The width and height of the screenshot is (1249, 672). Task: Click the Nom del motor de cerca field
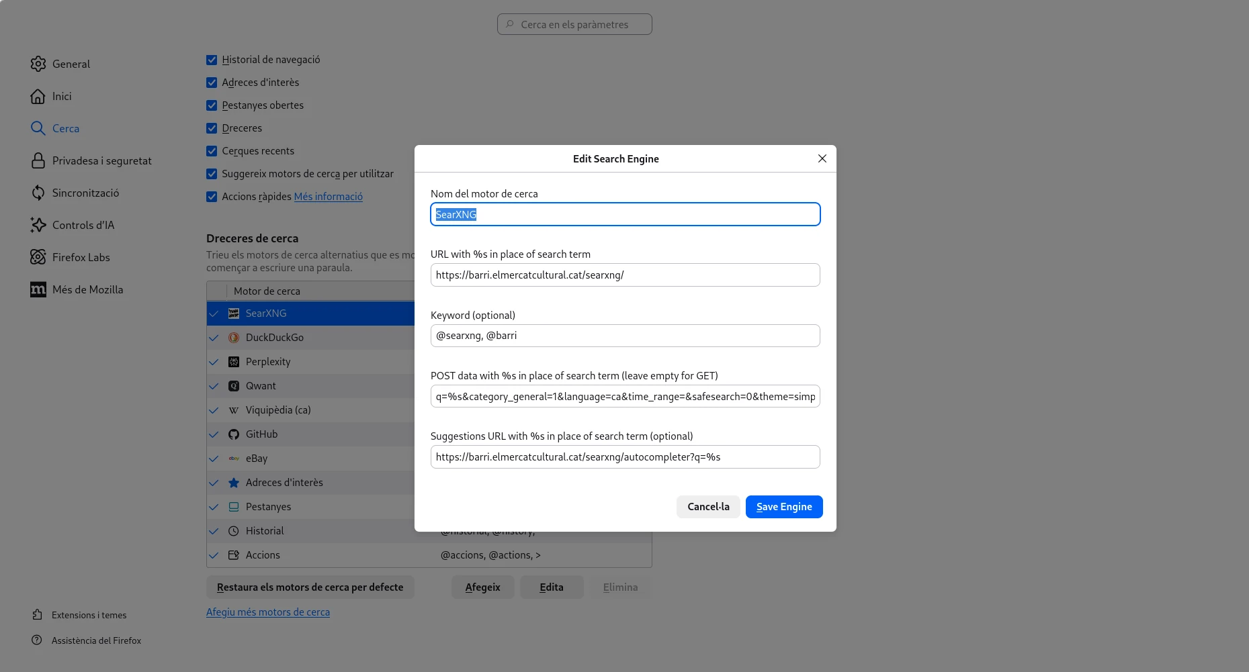(x=626, y=214)
